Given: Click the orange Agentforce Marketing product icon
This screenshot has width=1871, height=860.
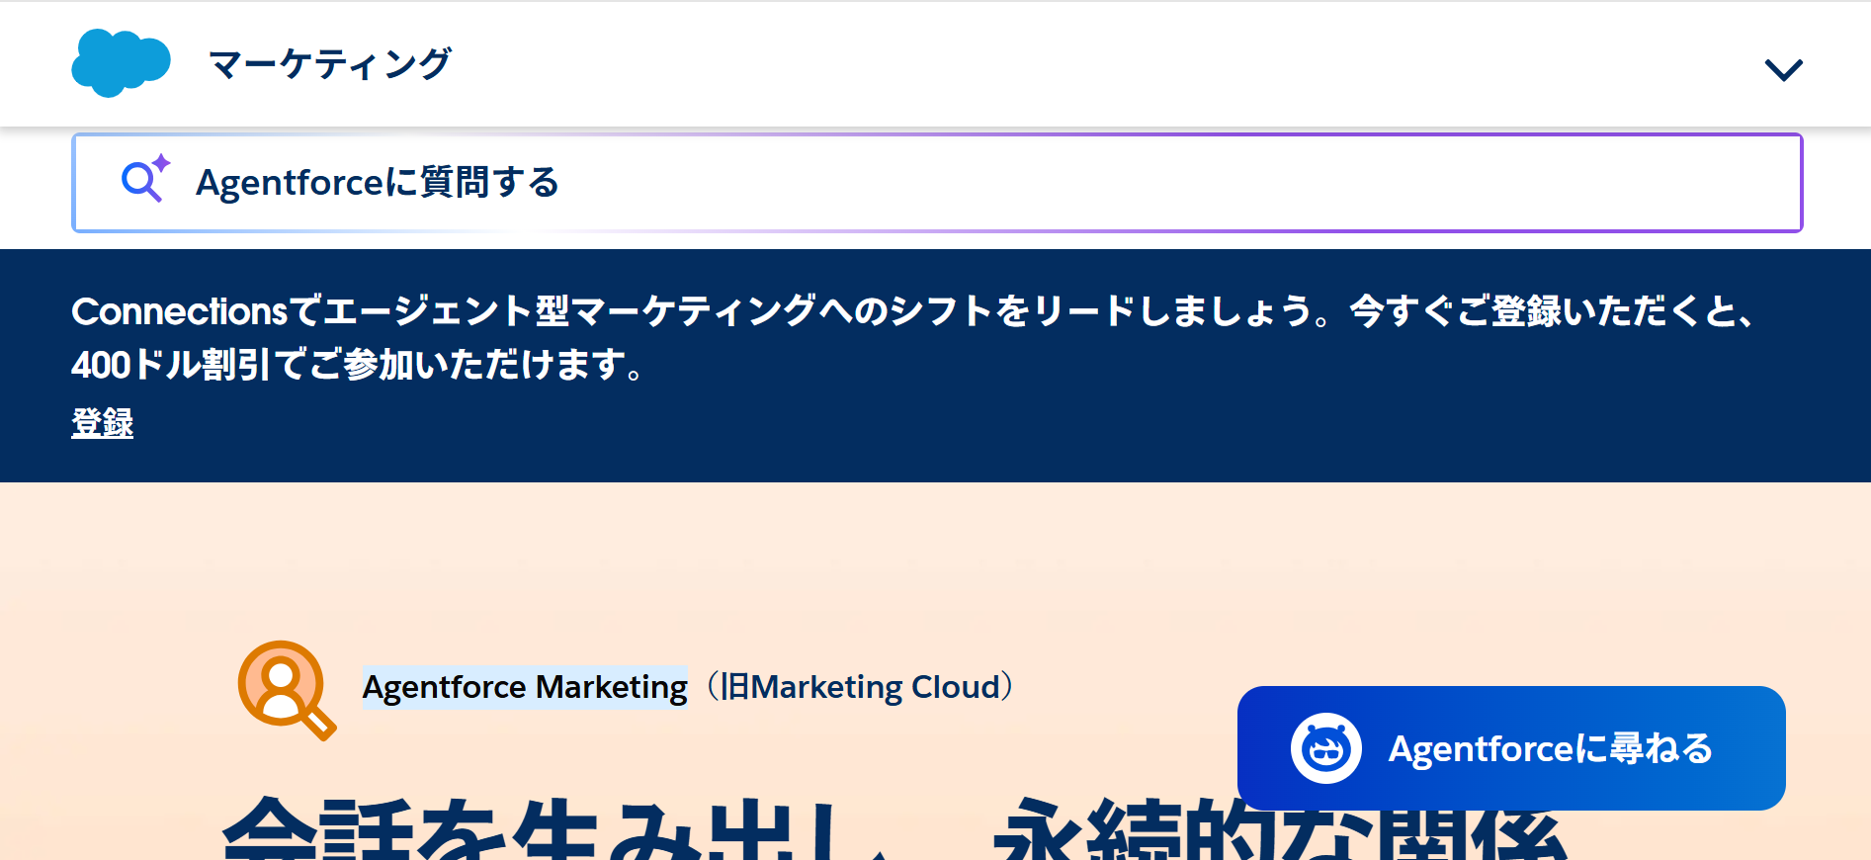Looking at the screenshot, I should pyautogui.click(x=286, y=689).
